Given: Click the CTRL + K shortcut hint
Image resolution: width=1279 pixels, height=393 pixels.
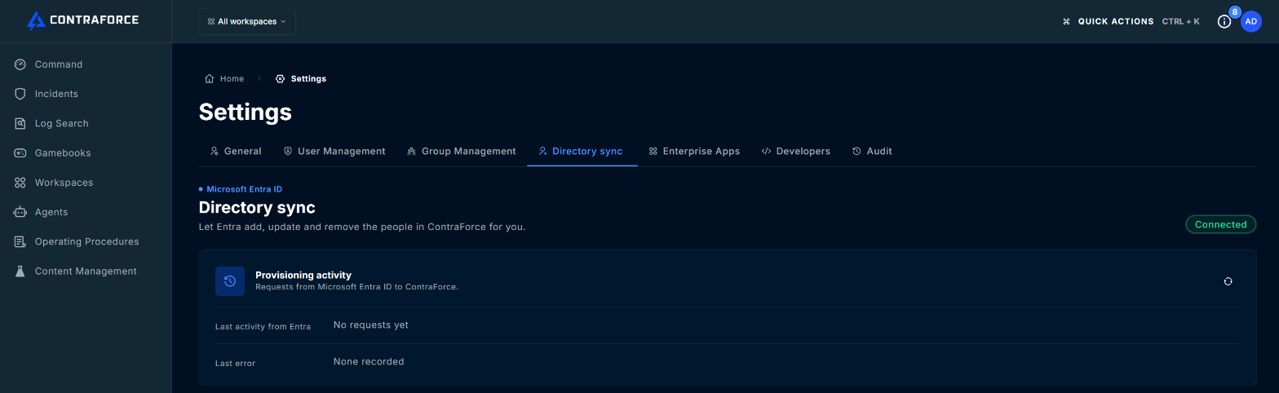Looking at the screenshot, I should (1180, 21).
